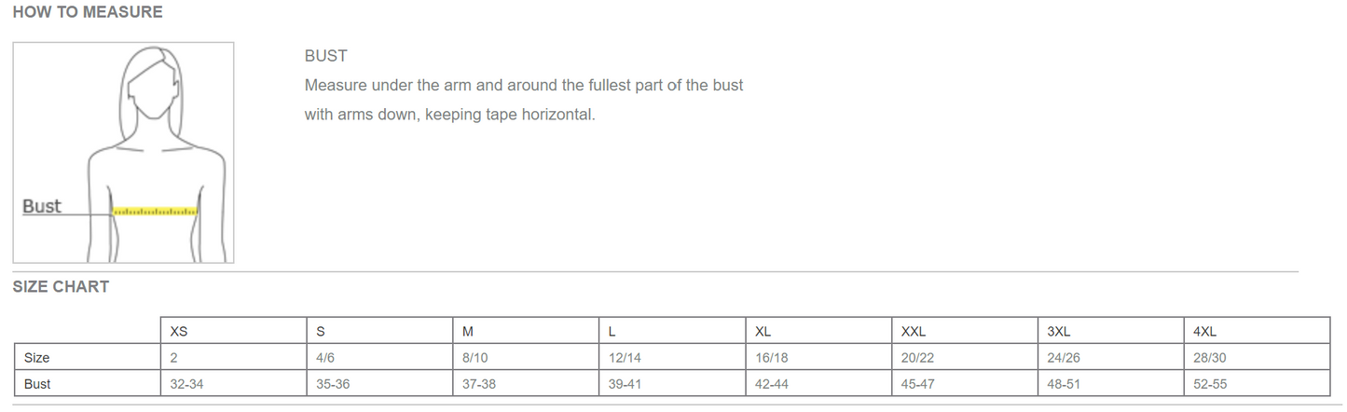The height and width of the screenshot is (412, 1347).
Task: Click the Bust row label in the table
Action: (38, 384)
